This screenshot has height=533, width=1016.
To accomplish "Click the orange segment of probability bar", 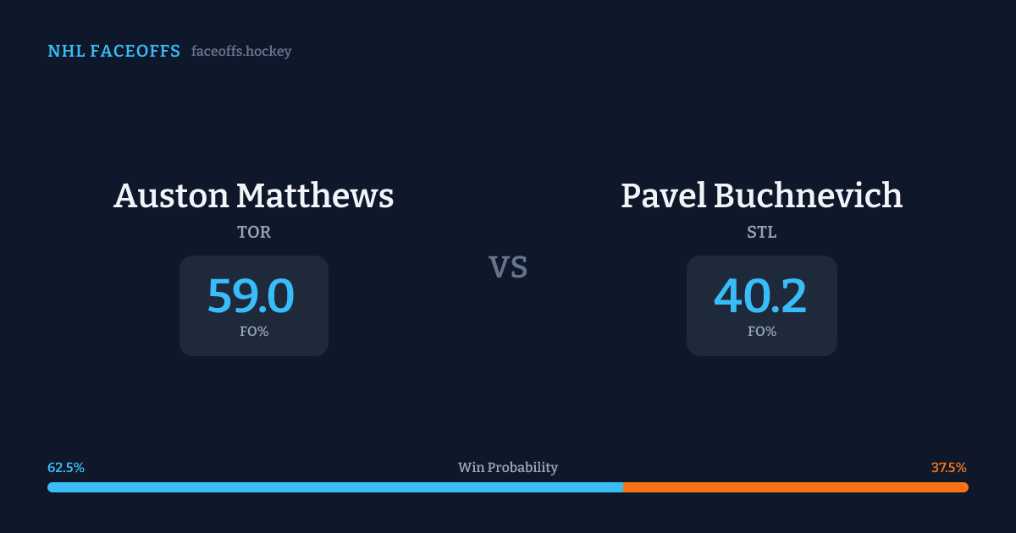I will [796, 487].
